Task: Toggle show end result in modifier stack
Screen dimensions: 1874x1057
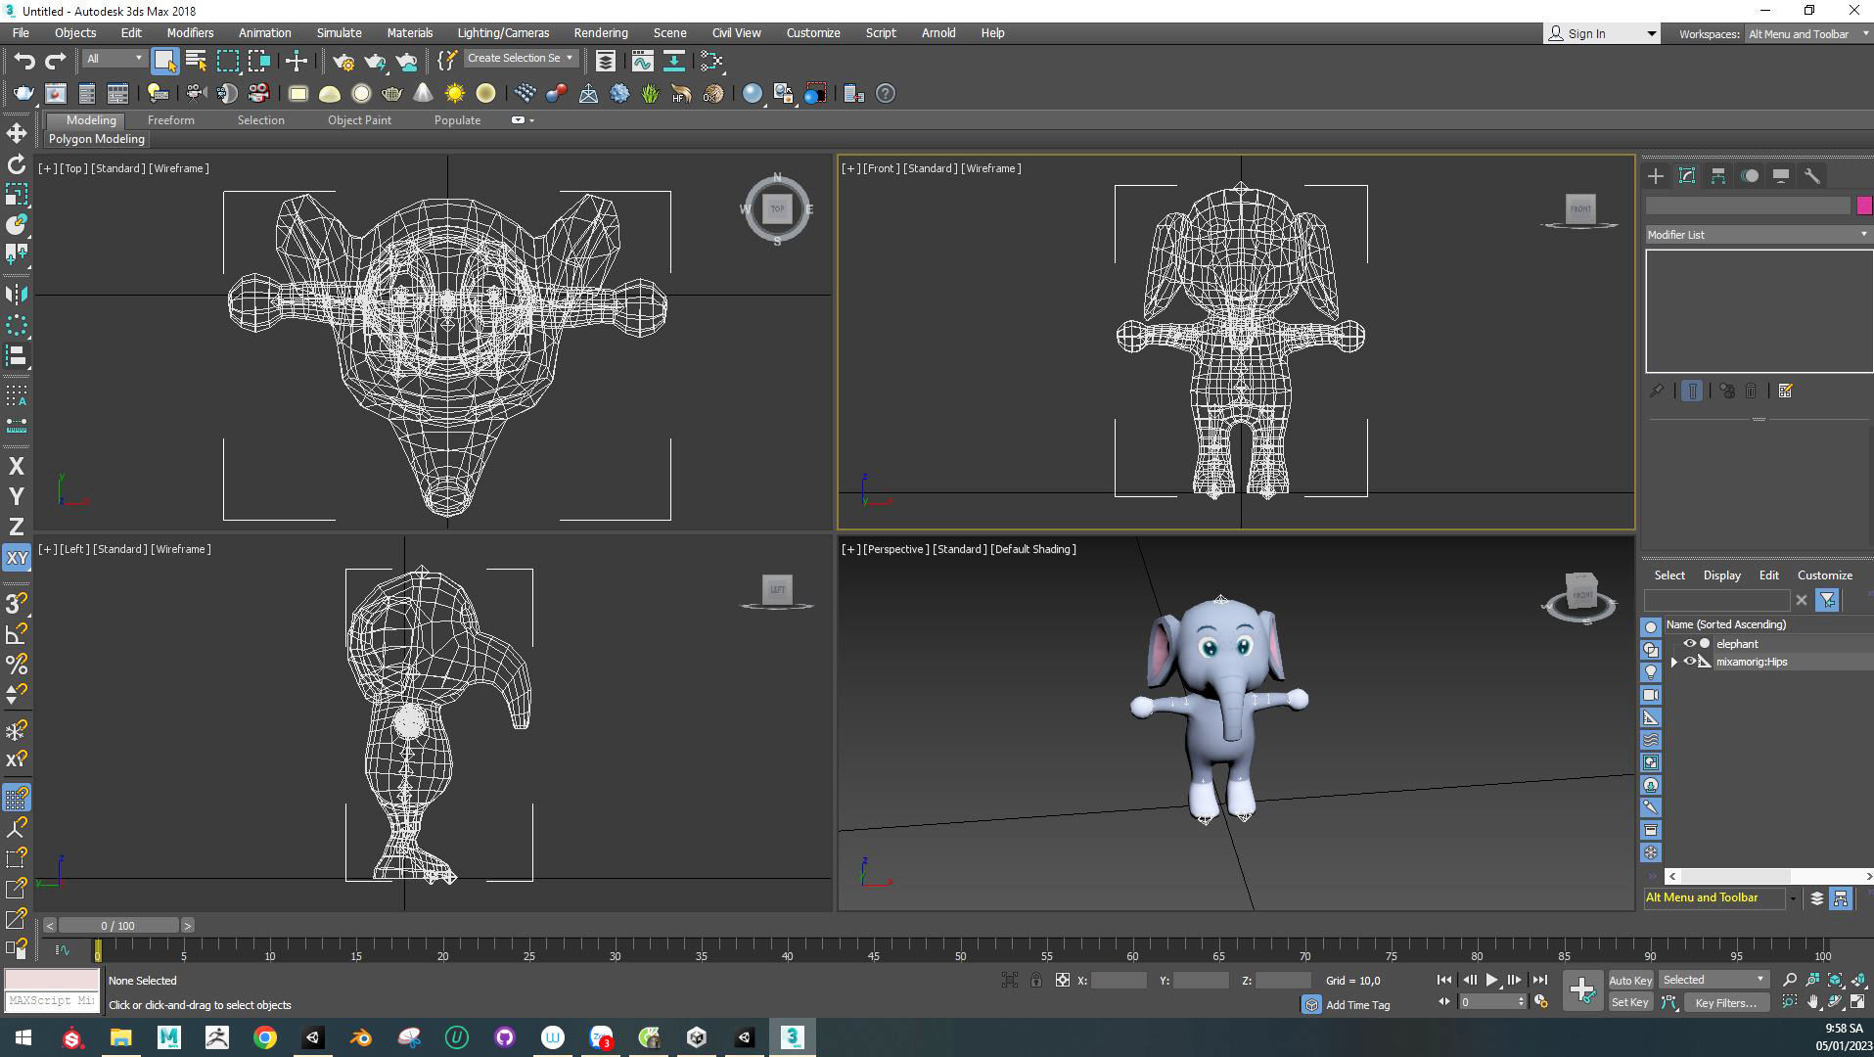Action: (1692, 391)
